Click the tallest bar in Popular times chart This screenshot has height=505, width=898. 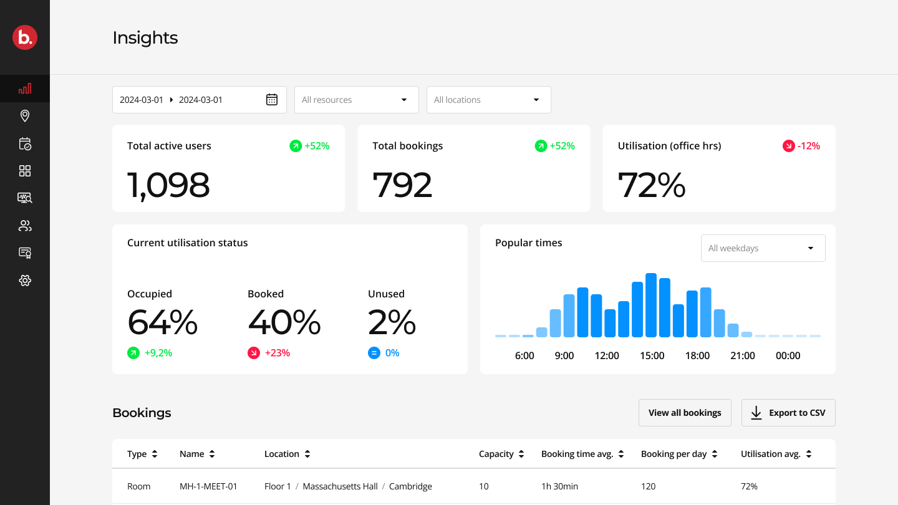click(x=651, y=305)
